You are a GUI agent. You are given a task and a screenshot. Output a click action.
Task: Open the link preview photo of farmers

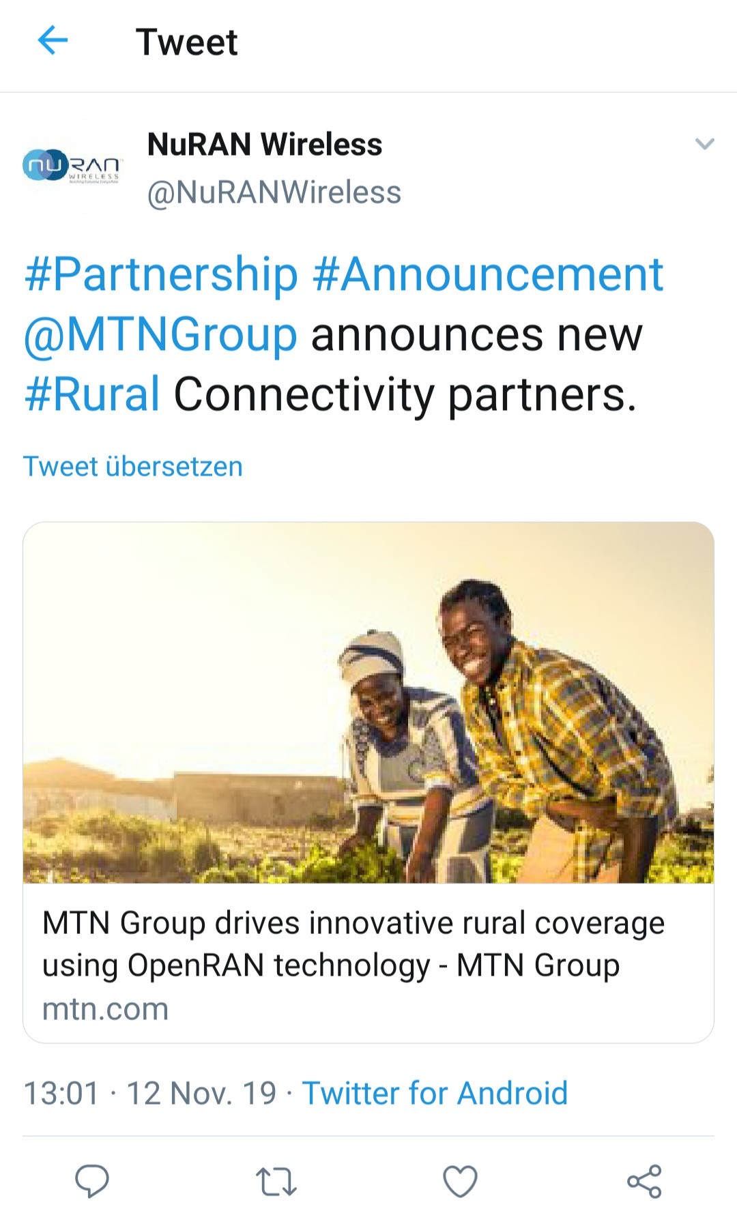pyautogui.click(x=369, y=703)
